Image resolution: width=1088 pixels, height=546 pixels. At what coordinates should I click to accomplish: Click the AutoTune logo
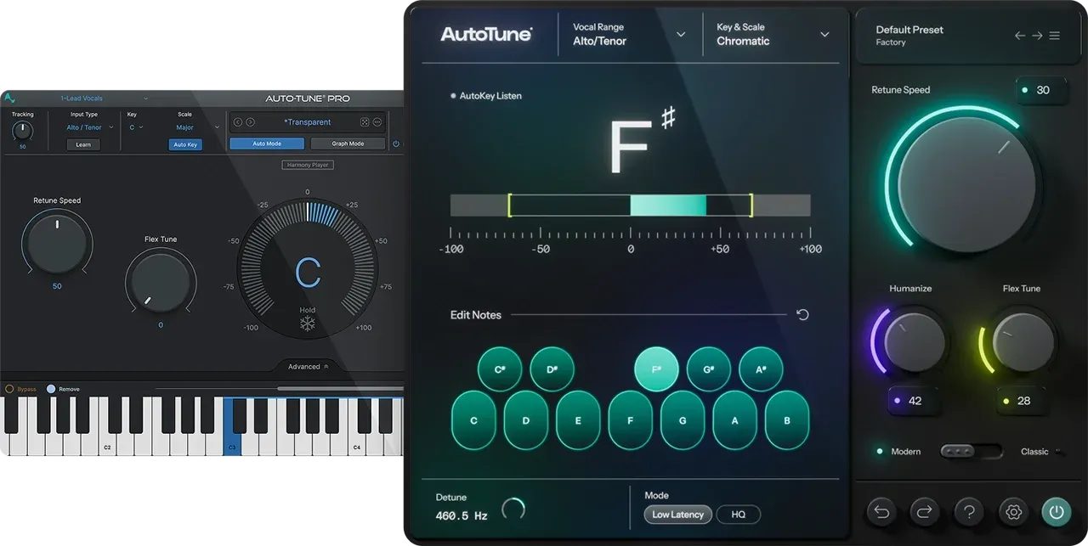(x=486, y=34)
